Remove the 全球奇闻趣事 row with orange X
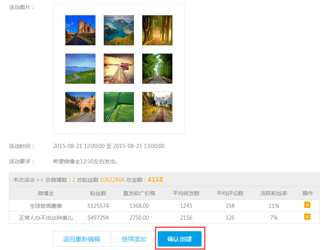The width and height of the screenshot is (325, 250). coord(307,205)
